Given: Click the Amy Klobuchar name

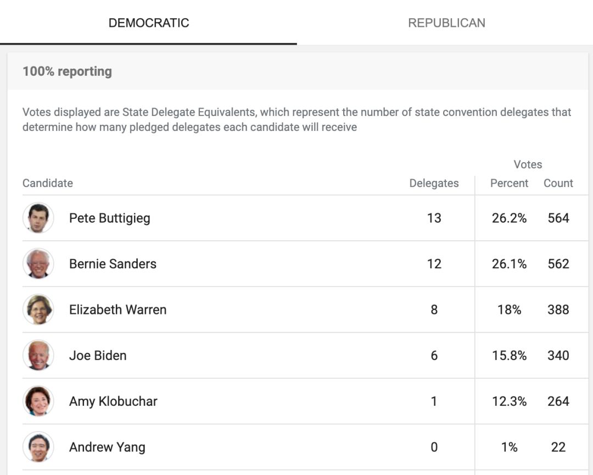Looking at the screenshot, I should (x=113, y=401).
